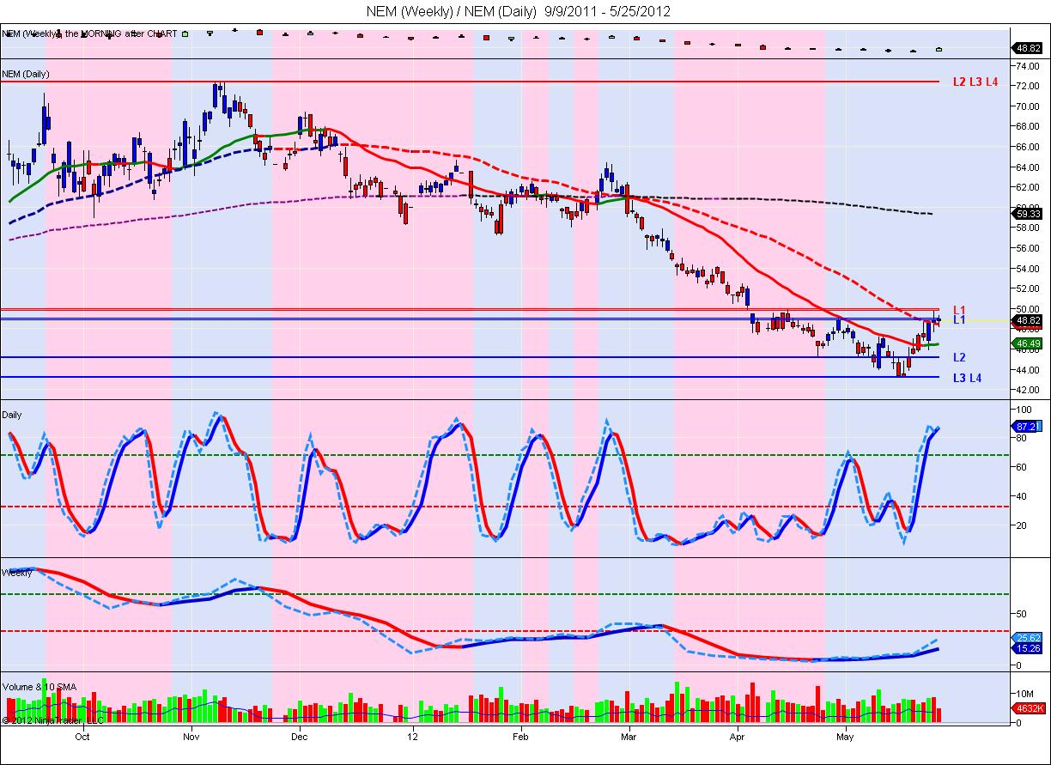Select the 100 label on Daily oscillator axis

1024,410
